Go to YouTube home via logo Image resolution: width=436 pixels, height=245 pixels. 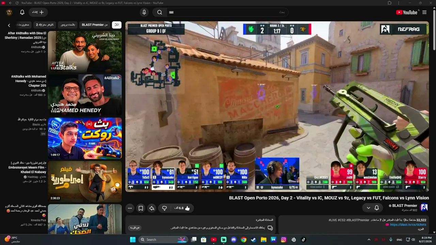[x=407, y=12]
